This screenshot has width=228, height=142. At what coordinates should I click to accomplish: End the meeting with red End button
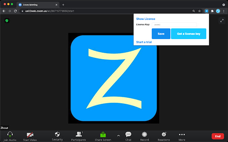[218, 136]
